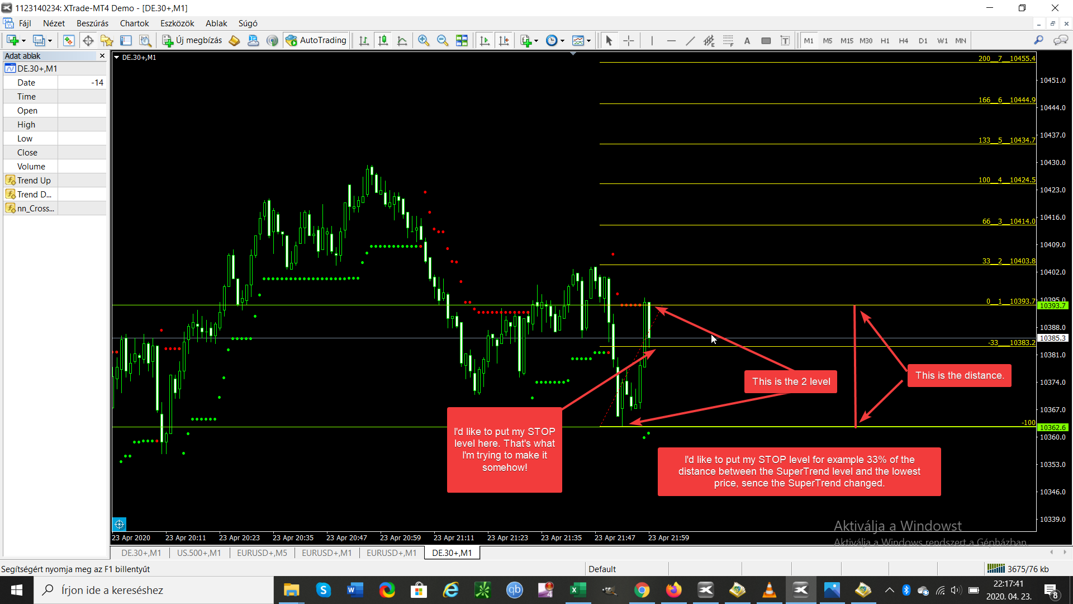Screen dimensions: 1073x604
Task: Toggle the AutoTrading button
Action: pos(316,40)
